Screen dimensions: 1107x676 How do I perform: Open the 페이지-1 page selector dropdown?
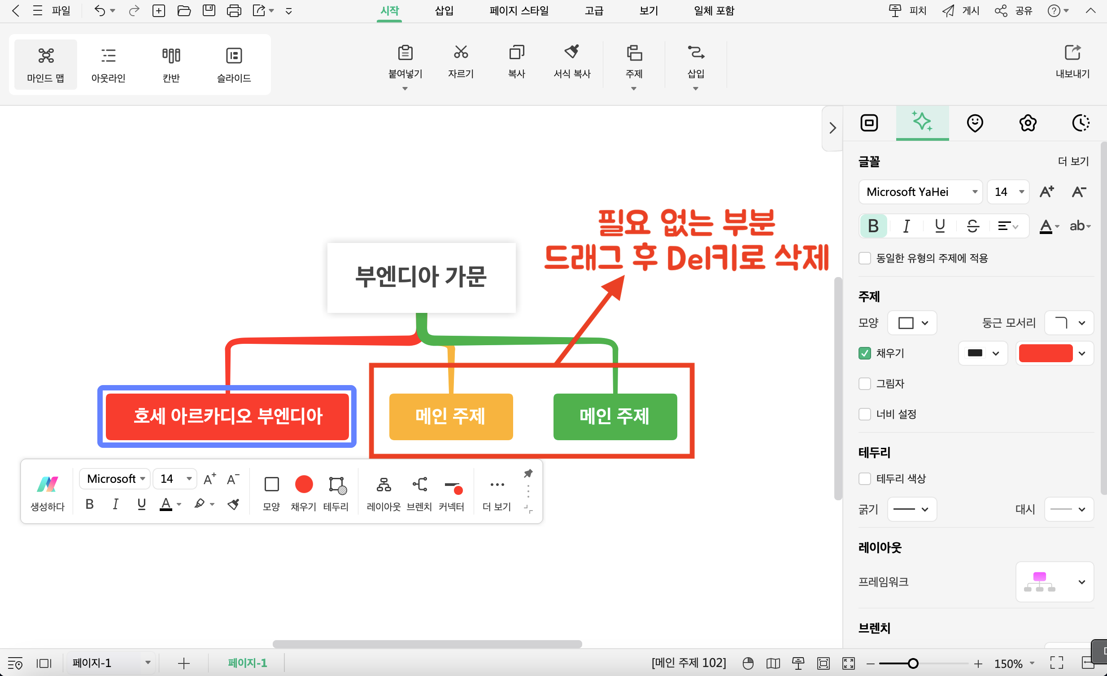tap(111, 663)
